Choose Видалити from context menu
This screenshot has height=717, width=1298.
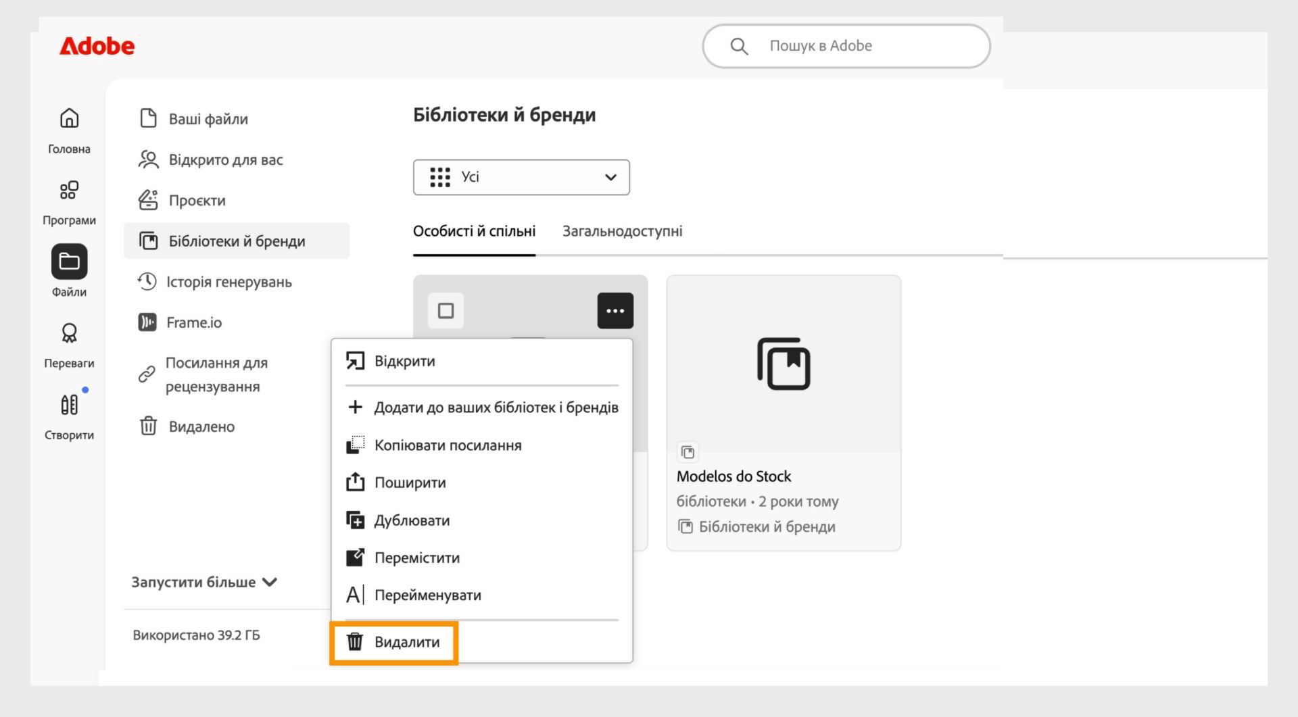click(x=482, y=642)
